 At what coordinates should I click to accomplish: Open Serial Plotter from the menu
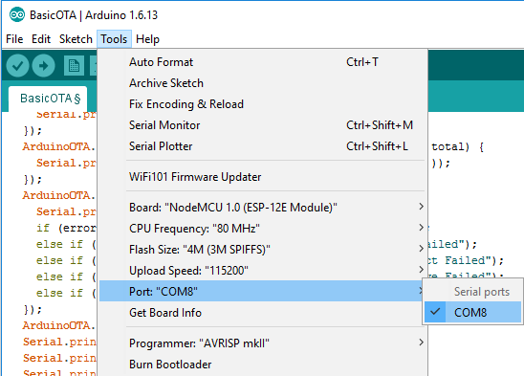click(263, 146)
